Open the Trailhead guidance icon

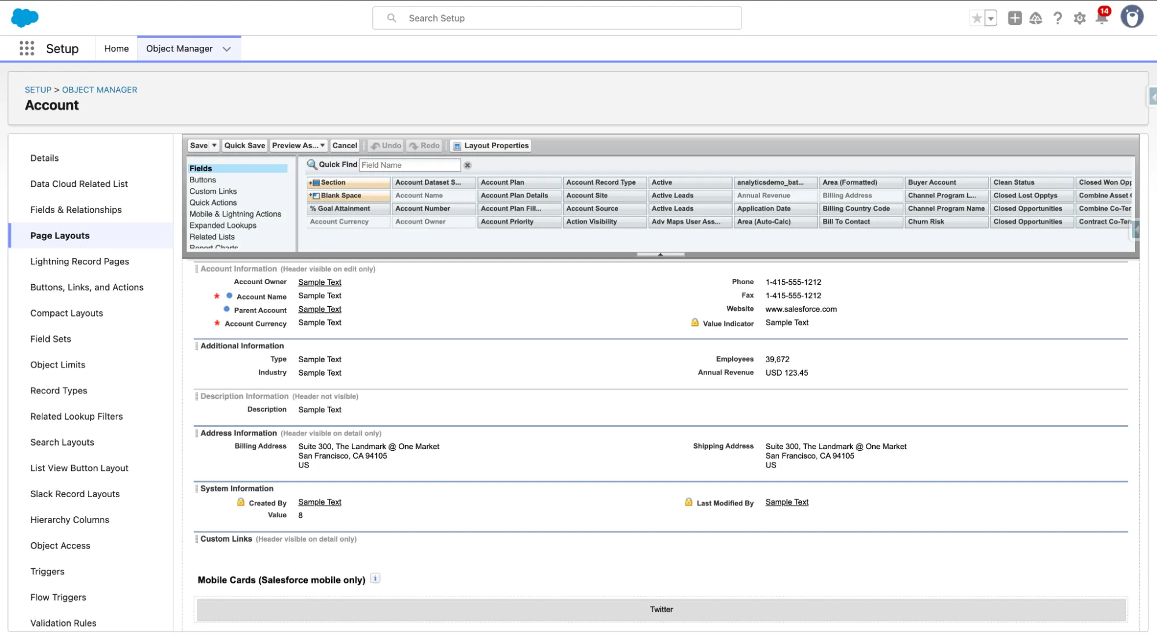pyautogui.click(x=1035, y=19)
